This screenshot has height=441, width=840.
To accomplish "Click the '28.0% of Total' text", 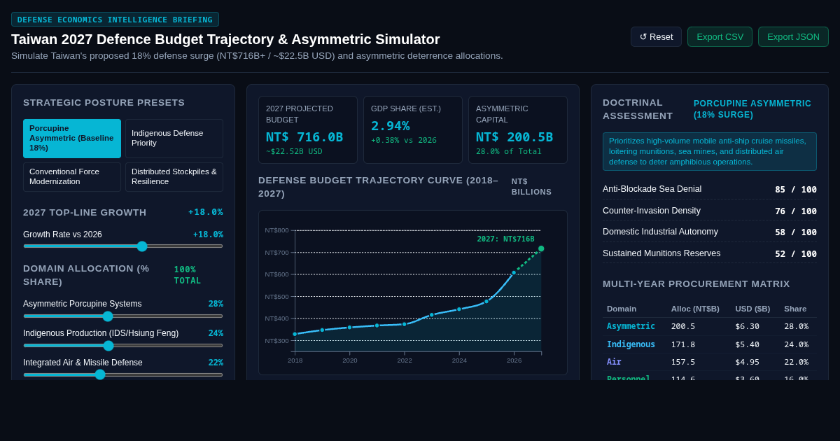I will [509, 151].
